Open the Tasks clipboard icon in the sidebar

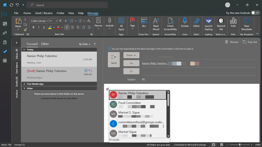tap(5, 42)
